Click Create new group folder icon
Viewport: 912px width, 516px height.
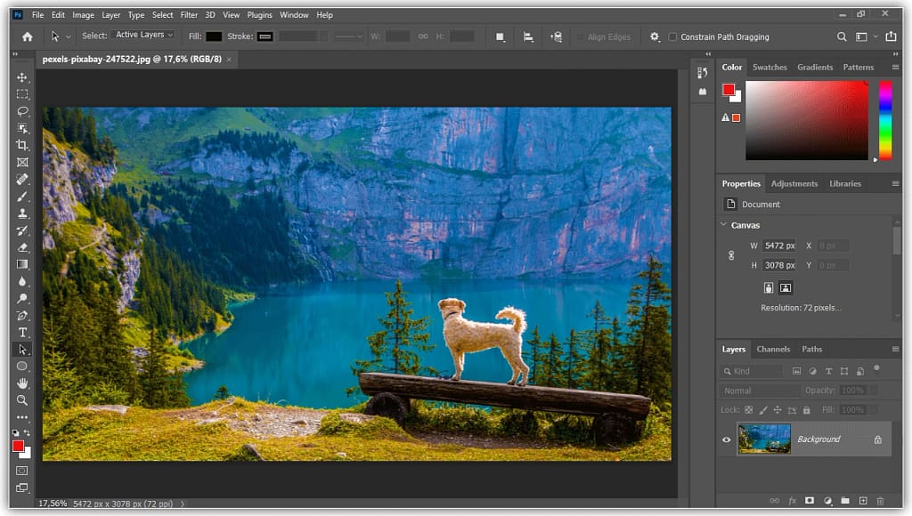click(845, 500)
